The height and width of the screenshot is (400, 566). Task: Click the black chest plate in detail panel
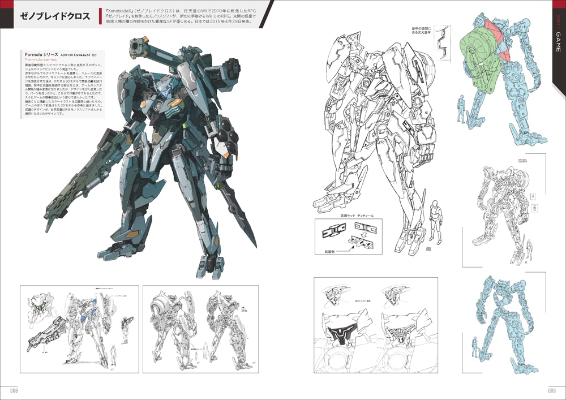(341, 335)
